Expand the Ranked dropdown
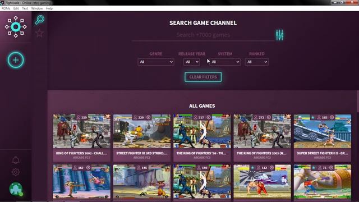 [257, 62]
